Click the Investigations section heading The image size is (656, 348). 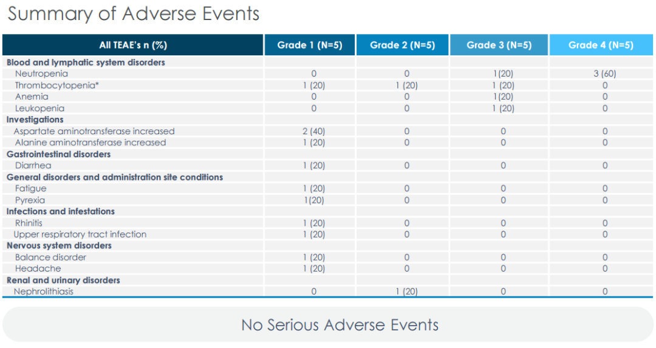point(35,120)
